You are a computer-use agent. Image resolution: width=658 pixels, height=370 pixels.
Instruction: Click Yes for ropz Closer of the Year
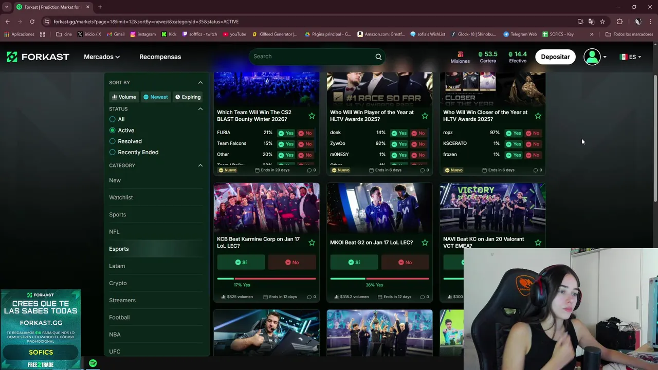[x=512, y=133]
